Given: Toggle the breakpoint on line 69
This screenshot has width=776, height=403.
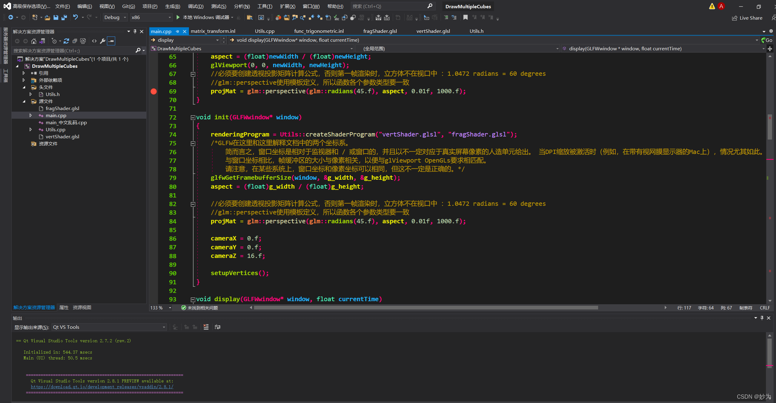Looking at the screenshot, I should [154, 91].
